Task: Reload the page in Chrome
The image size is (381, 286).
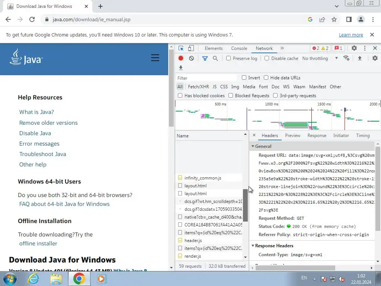Action: click(32, 19)
